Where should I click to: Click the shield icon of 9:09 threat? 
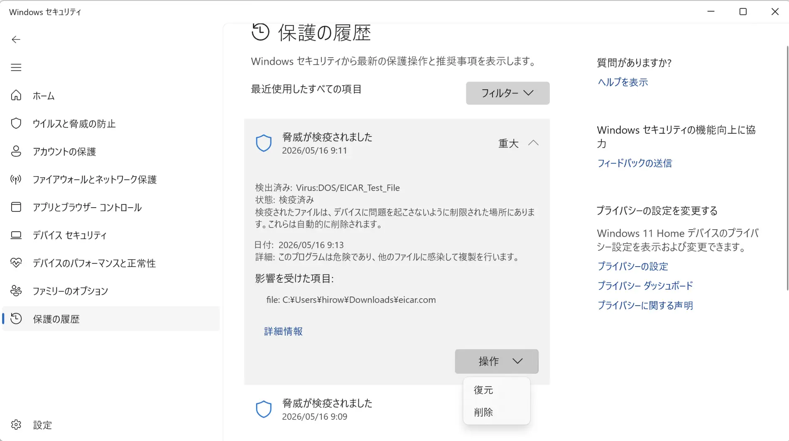click(x=263, y=409)
